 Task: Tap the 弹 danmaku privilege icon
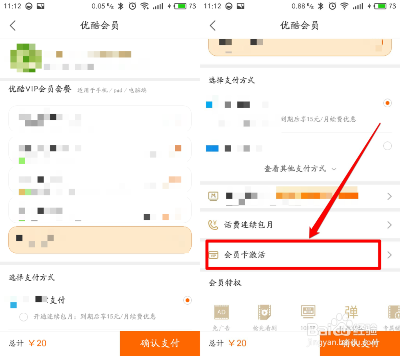click(351, 312)
